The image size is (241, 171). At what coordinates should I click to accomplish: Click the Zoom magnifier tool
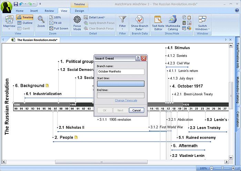click(41, 21)
